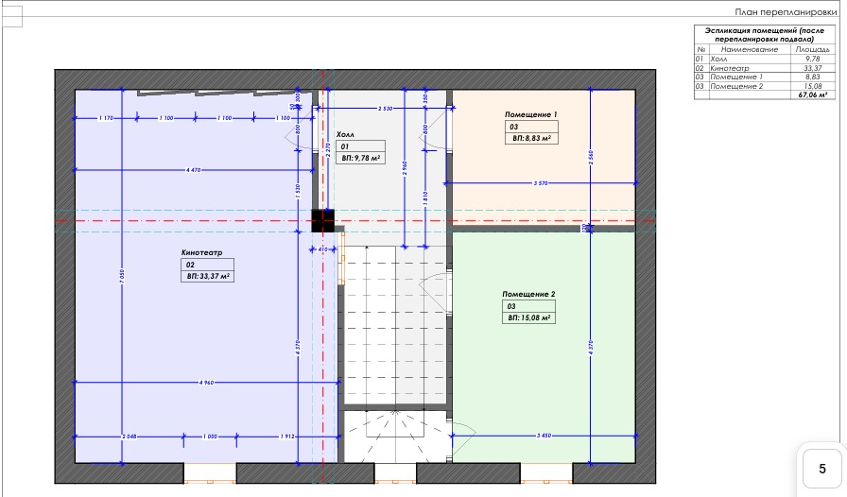Click the total '67,06 м²' cell
This screenshot has height=497, width=847.
tap(812, 94)
